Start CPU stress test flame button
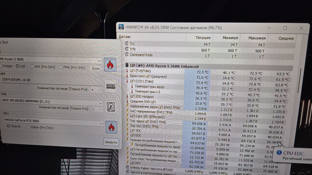Image resolution: width=312 pixels, height=175 pixels. (110, 65)
